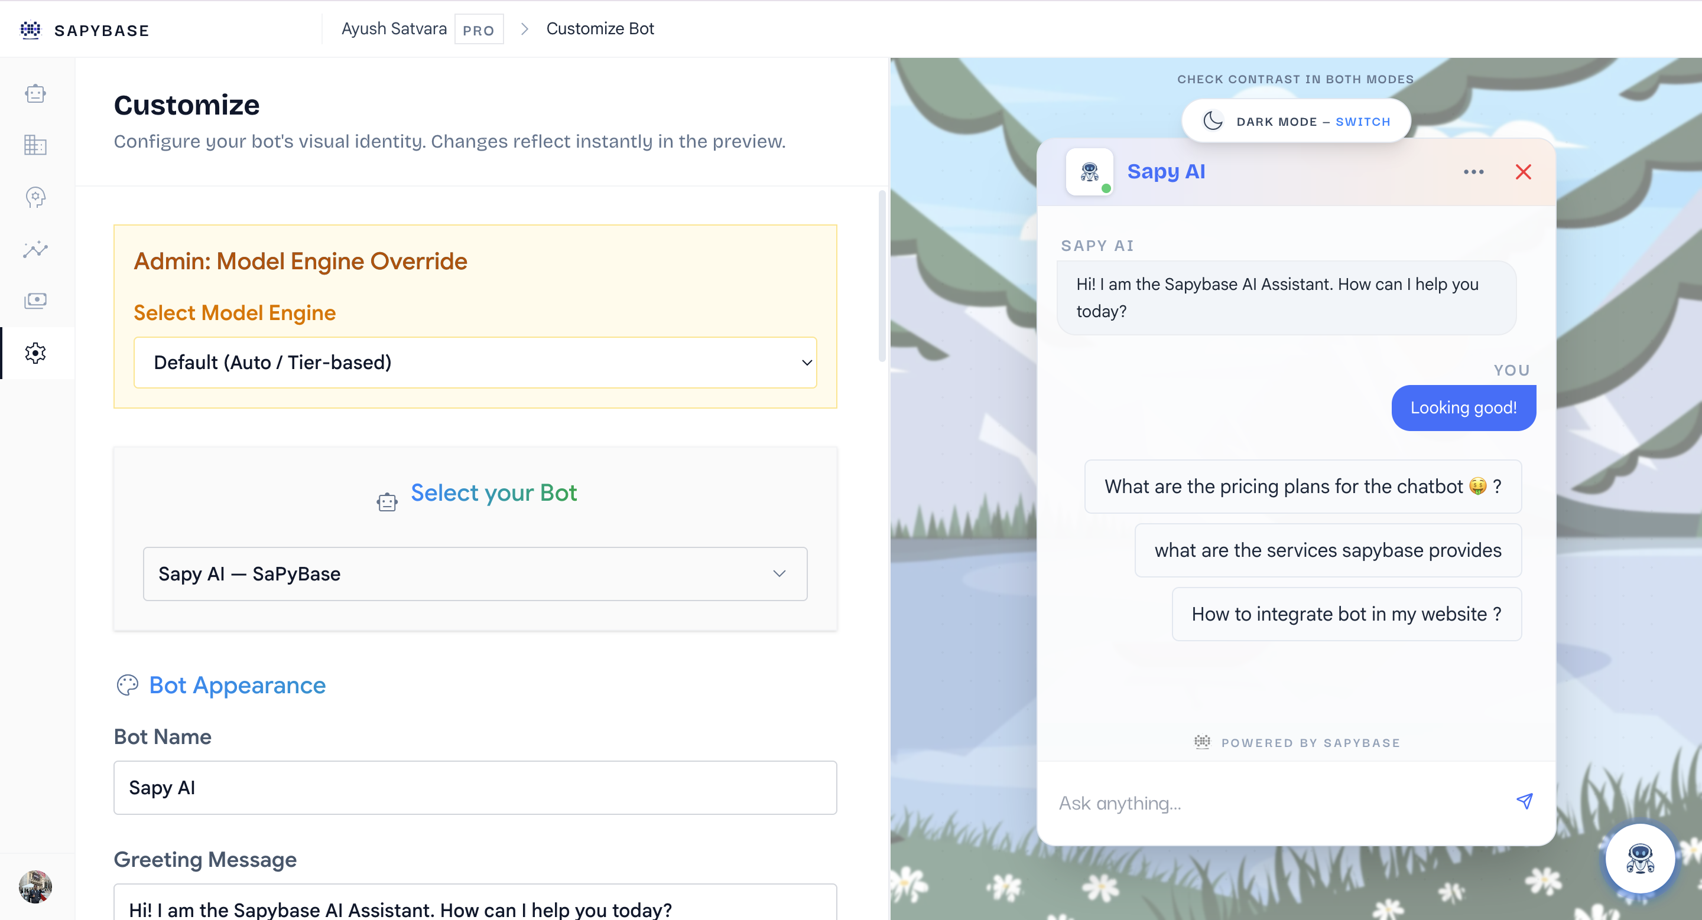The width and height of the screenshot is (1702, 920).
Task: Open the AI head sidebar icon
Action: click(x=35, y=197)
